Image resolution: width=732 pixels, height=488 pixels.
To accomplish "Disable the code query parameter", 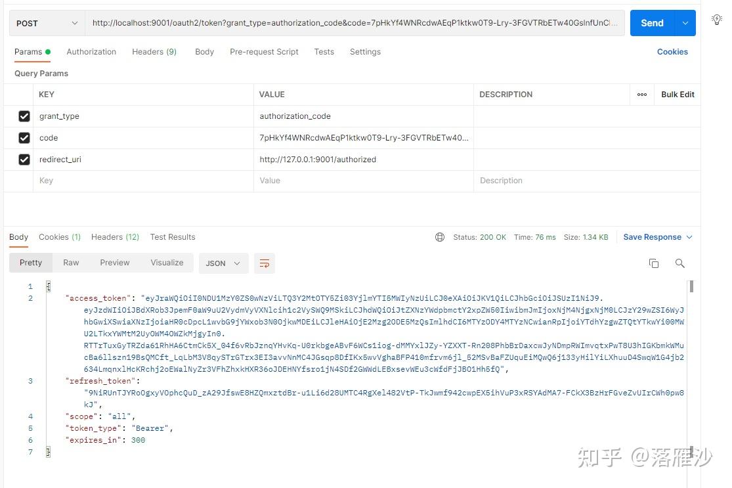I will [x=24, y=138].
